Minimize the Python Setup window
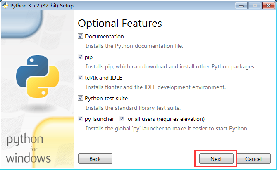 (241, 6)
